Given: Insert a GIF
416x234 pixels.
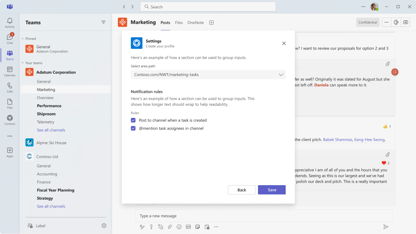Looking at the screenshot, I should click(x=189, y=227).
